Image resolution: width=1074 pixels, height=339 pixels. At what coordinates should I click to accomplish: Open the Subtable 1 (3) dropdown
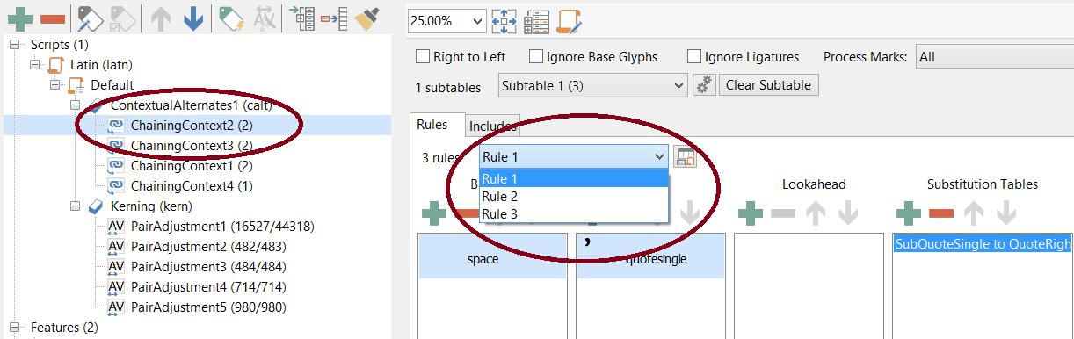tap(592, 85)
